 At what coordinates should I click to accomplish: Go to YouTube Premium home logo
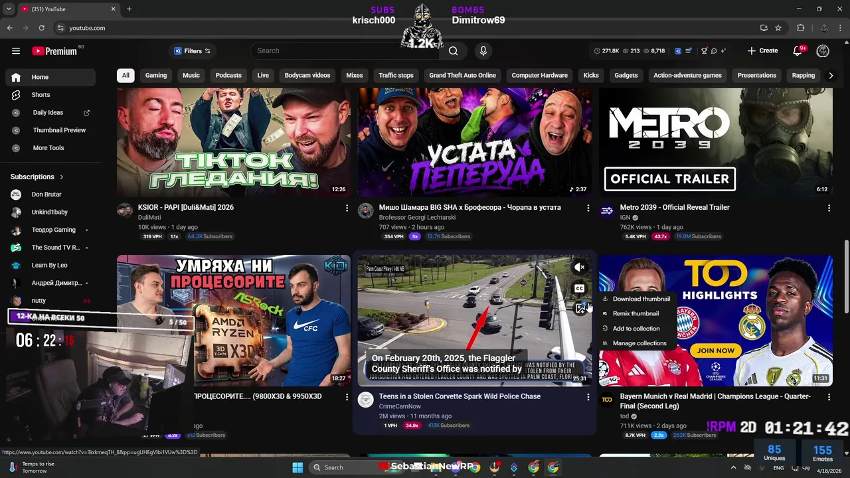pyautogui.click(x=54, y=51)
